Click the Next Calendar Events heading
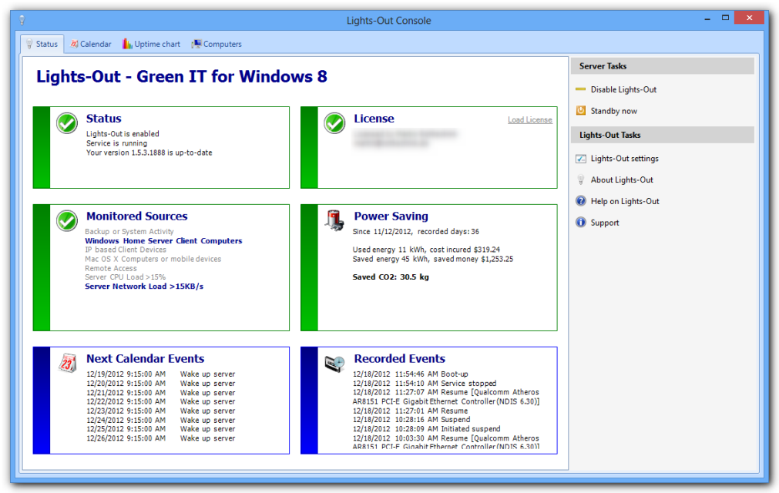This screenshot has width=779, height=493. pyautogui.click(x=145, y=358)
